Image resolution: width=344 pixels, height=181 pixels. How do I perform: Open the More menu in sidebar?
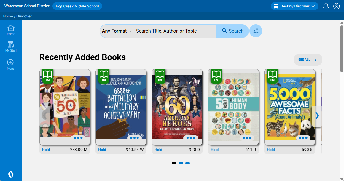click(10, 64)
